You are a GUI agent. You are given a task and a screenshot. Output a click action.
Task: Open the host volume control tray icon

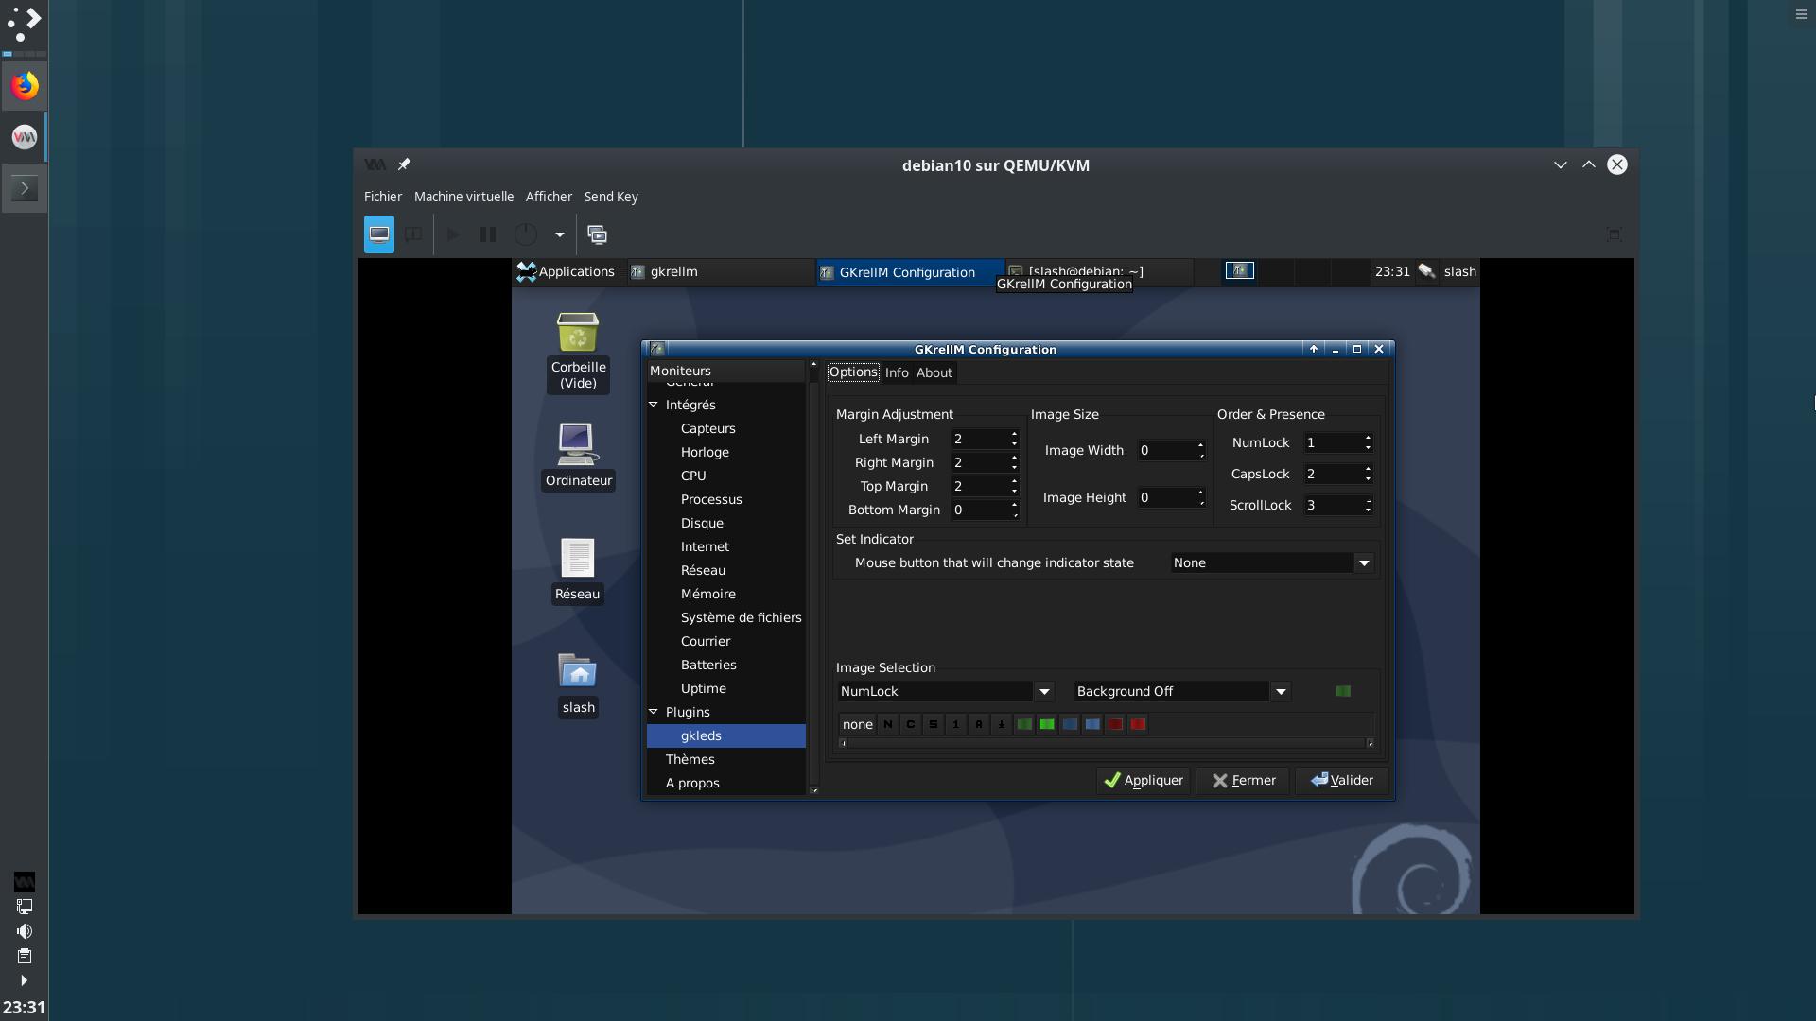click(25, 931)
